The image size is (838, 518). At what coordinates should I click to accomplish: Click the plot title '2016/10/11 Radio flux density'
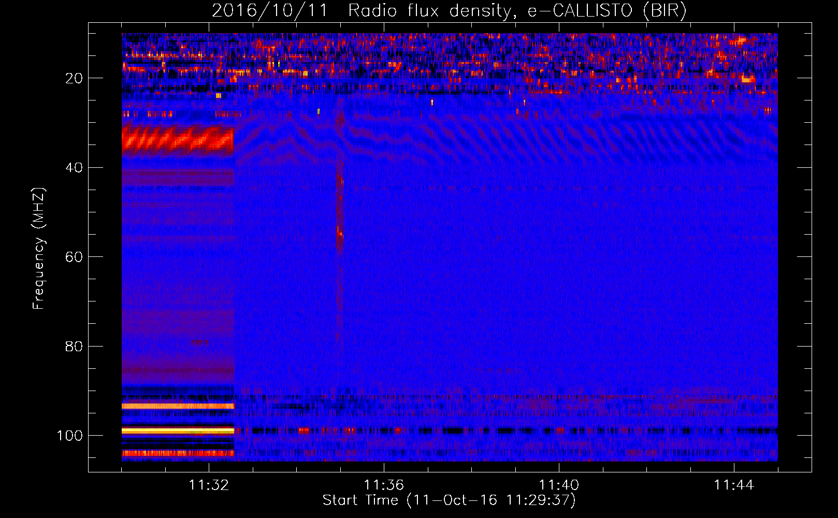click(x=362, y=10)
